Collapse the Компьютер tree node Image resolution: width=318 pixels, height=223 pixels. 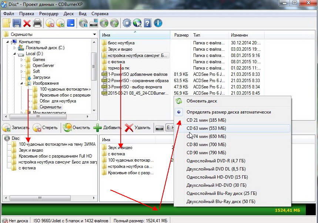[7, 42]
